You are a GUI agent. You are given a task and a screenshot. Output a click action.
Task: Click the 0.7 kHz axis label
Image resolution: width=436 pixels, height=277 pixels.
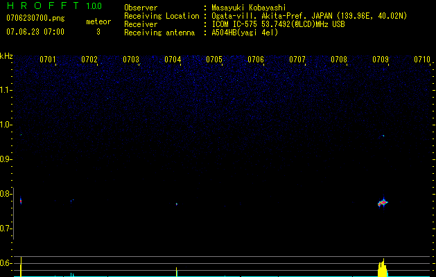click(x=6, y=229)
